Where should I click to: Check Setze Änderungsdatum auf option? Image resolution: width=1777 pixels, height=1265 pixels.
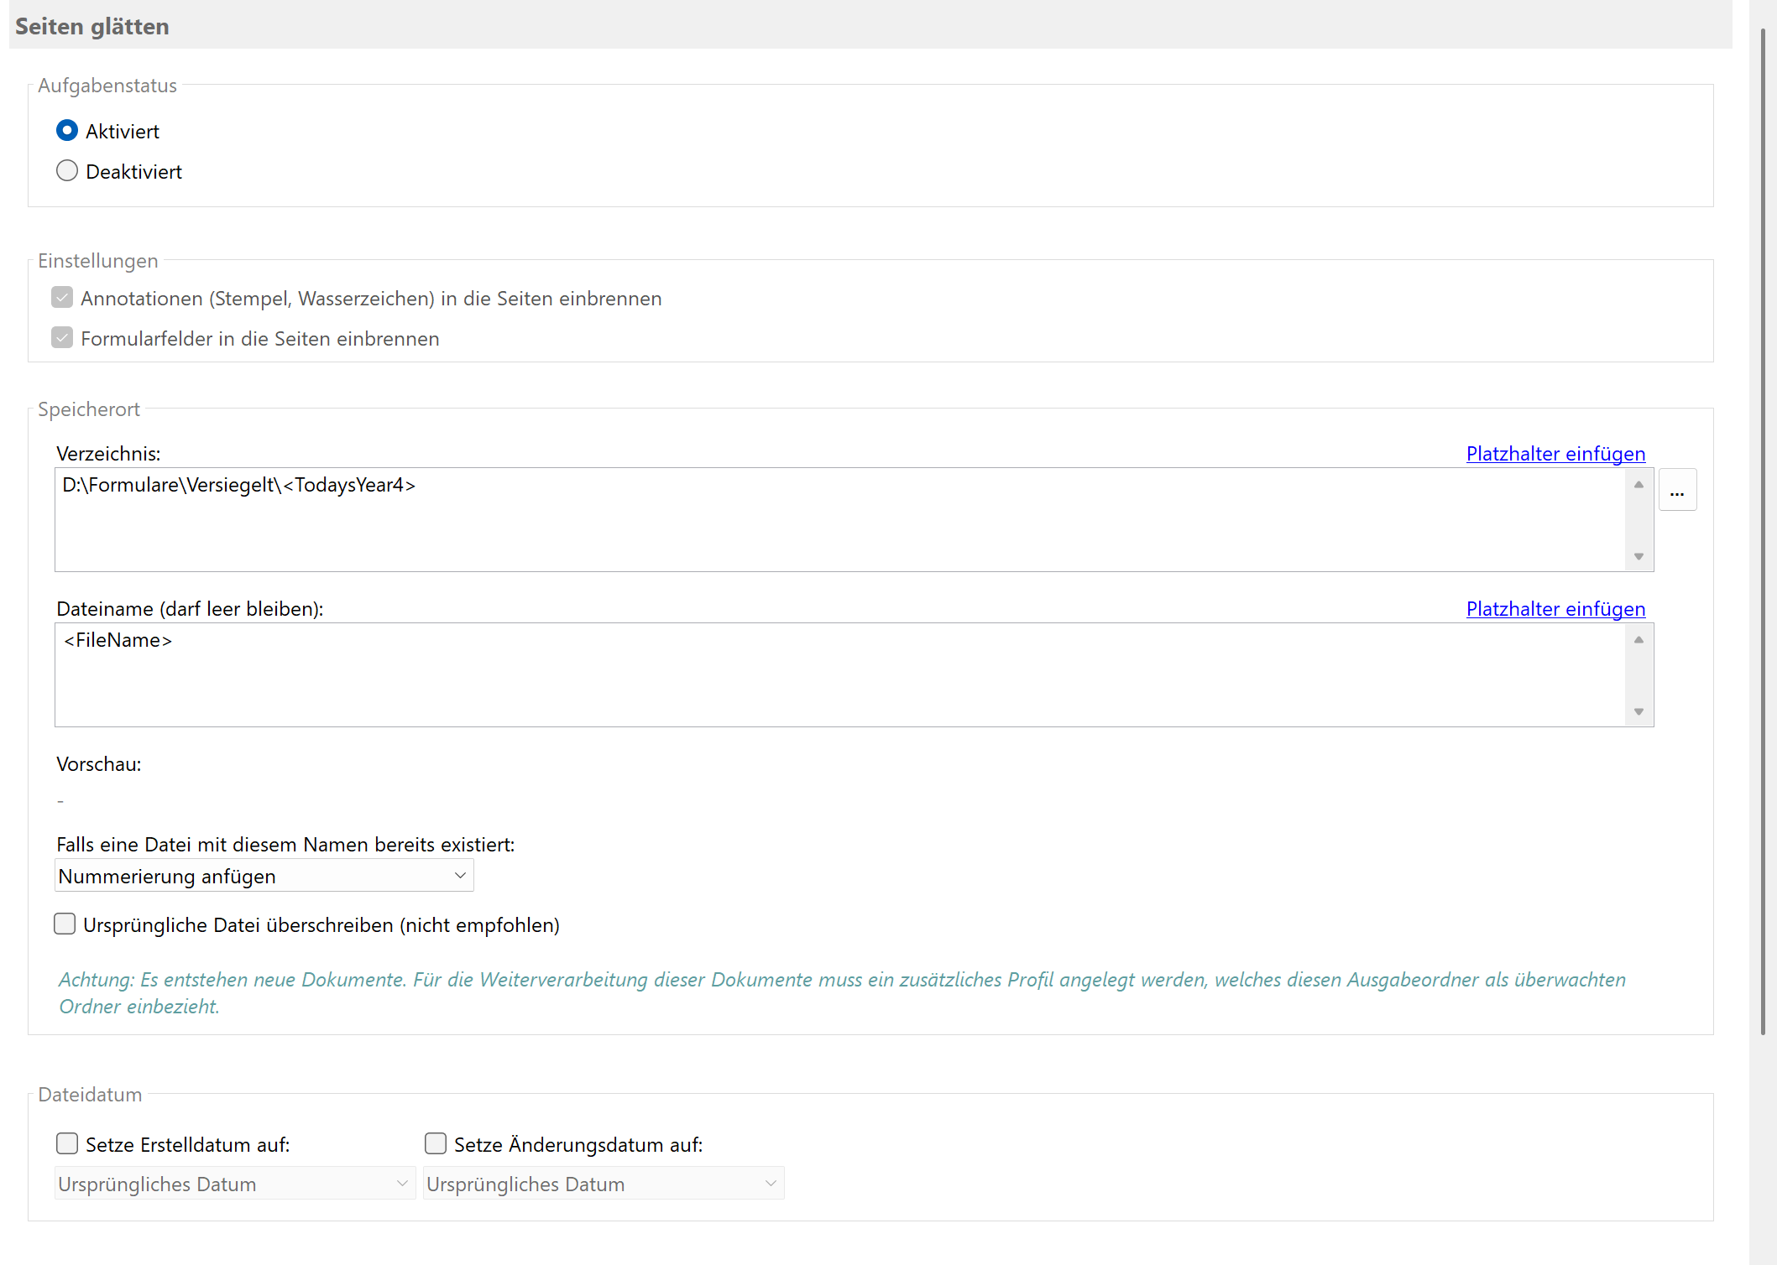point(436,1144)
